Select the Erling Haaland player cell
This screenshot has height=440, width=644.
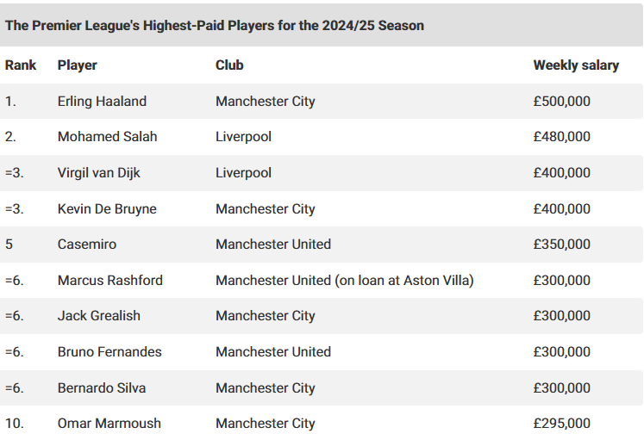pos(102,102)
